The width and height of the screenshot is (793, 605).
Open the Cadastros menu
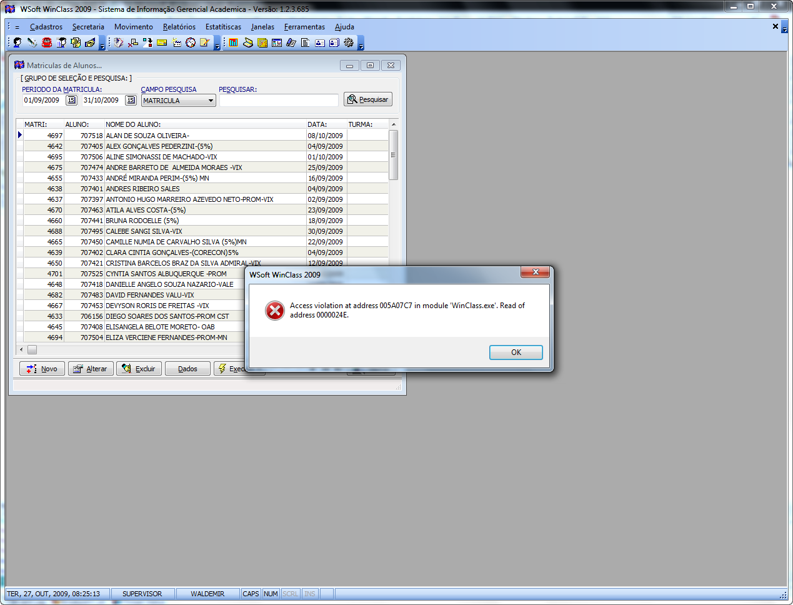pos(46,27)
